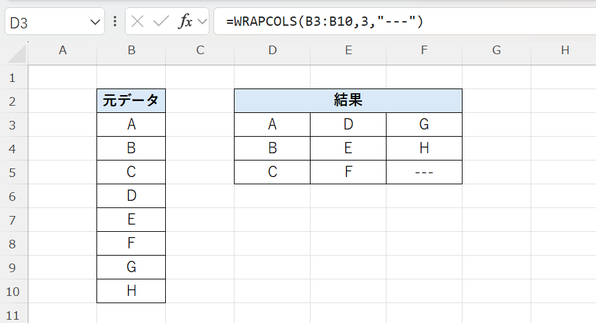Screen dimensions: 596x323
Task: Click the 元データ header cell
Action: click(131, 101)
